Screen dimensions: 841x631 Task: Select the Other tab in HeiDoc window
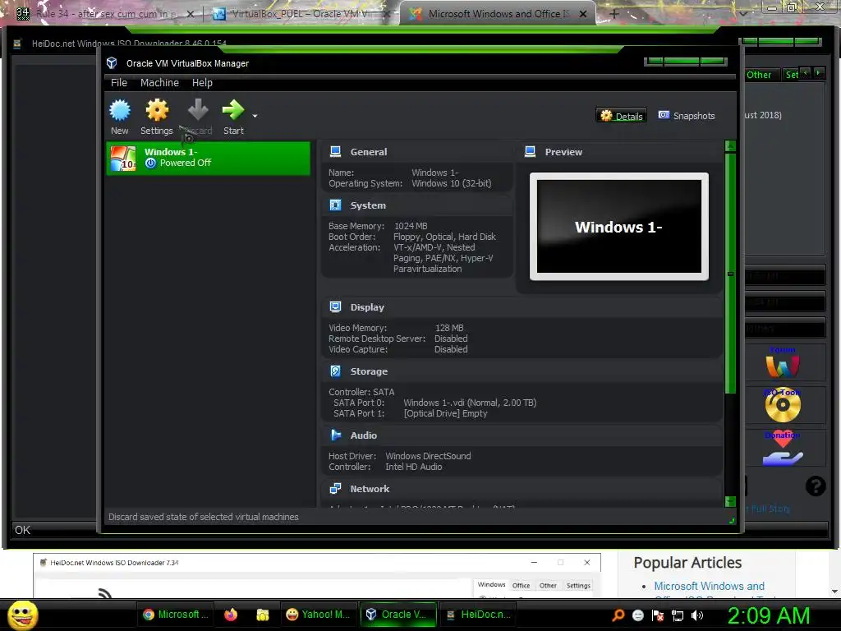click(x=758, y=75)
